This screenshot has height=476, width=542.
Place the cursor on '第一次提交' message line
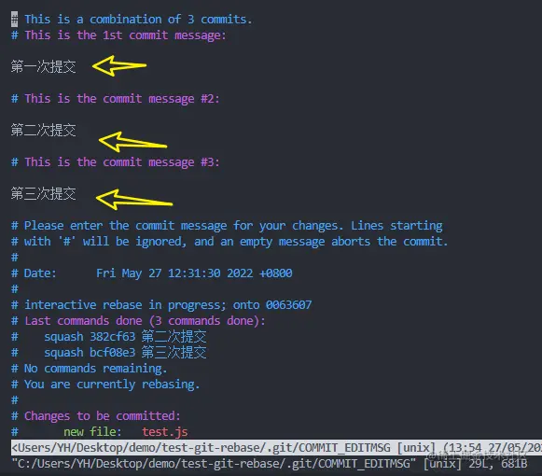(43, 66)
